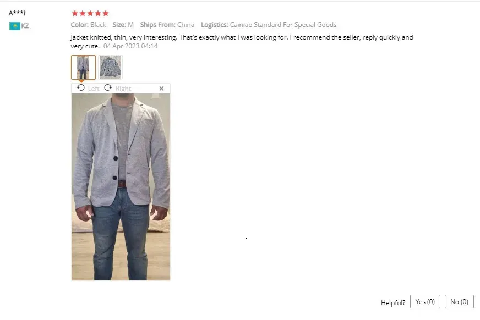Click the first red rating star

(75, 13)
